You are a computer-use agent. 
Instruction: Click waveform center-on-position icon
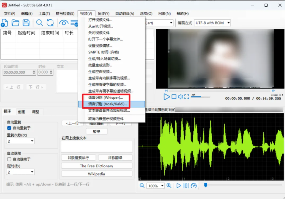point(186,185)
